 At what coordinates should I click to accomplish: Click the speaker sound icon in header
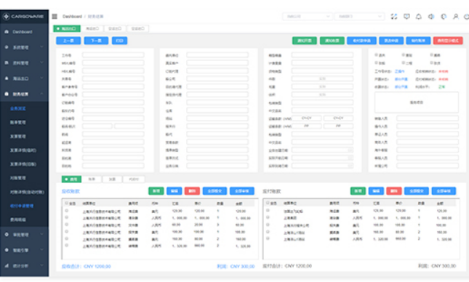pos(431,17)
